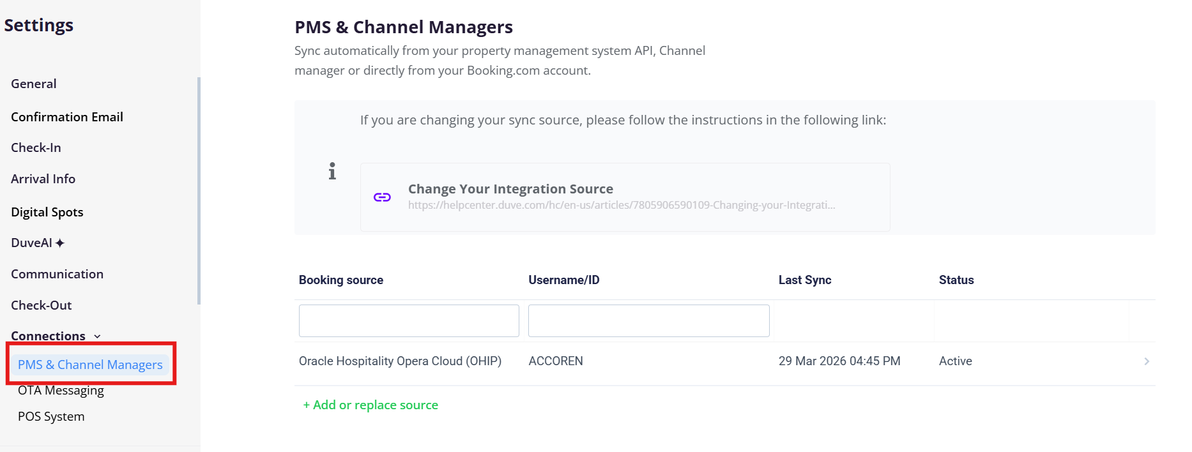Click Add or replace source link
1192x452 pixels.
371,405
